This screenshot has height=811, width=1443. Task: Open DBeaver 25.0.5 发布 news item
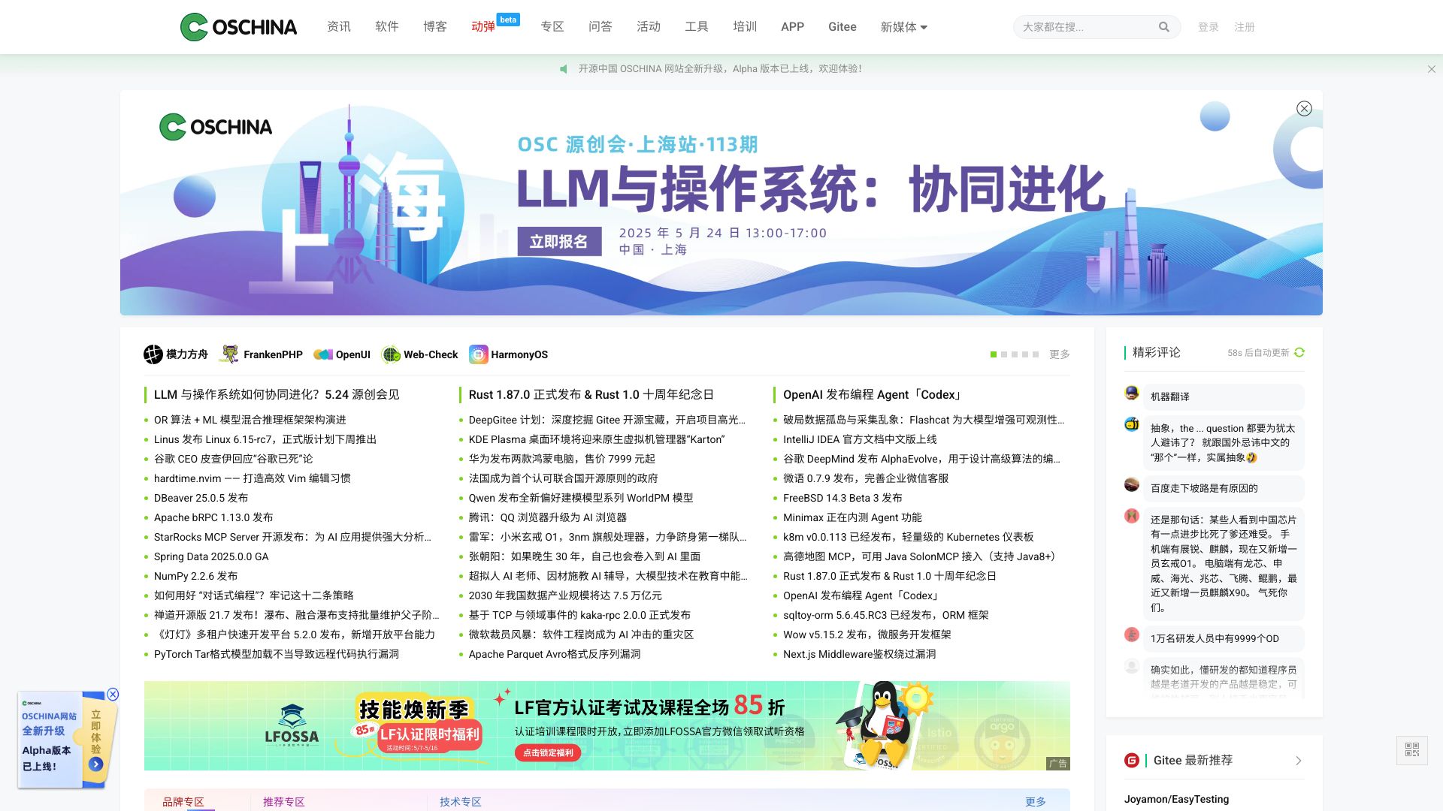click(201, 498)
